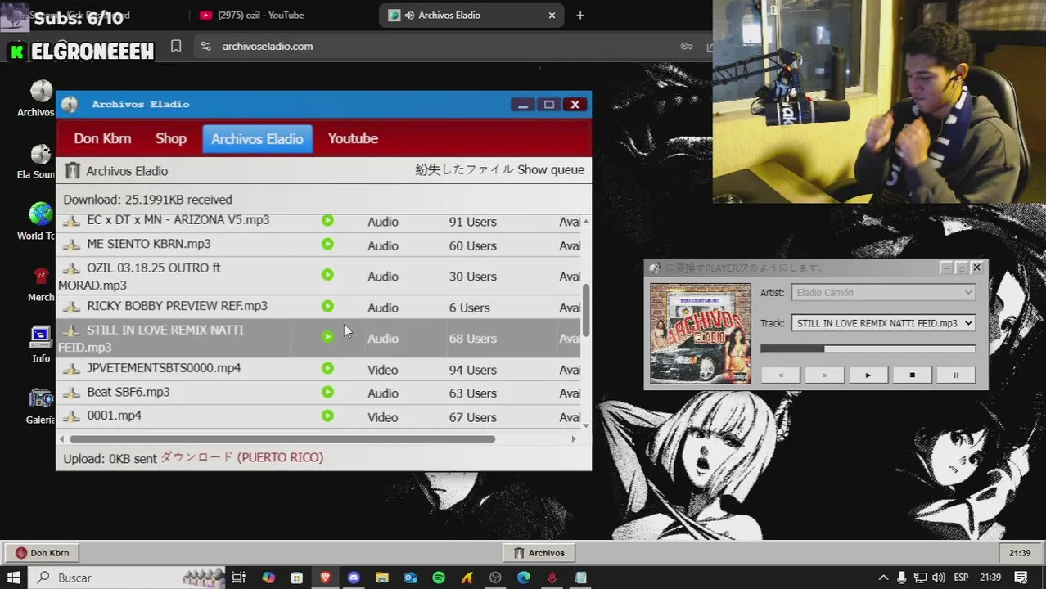Open File Explorer from the taskbar
Image resolution: width=1046 pixels, height=589 pixels.
pos(382,578)
